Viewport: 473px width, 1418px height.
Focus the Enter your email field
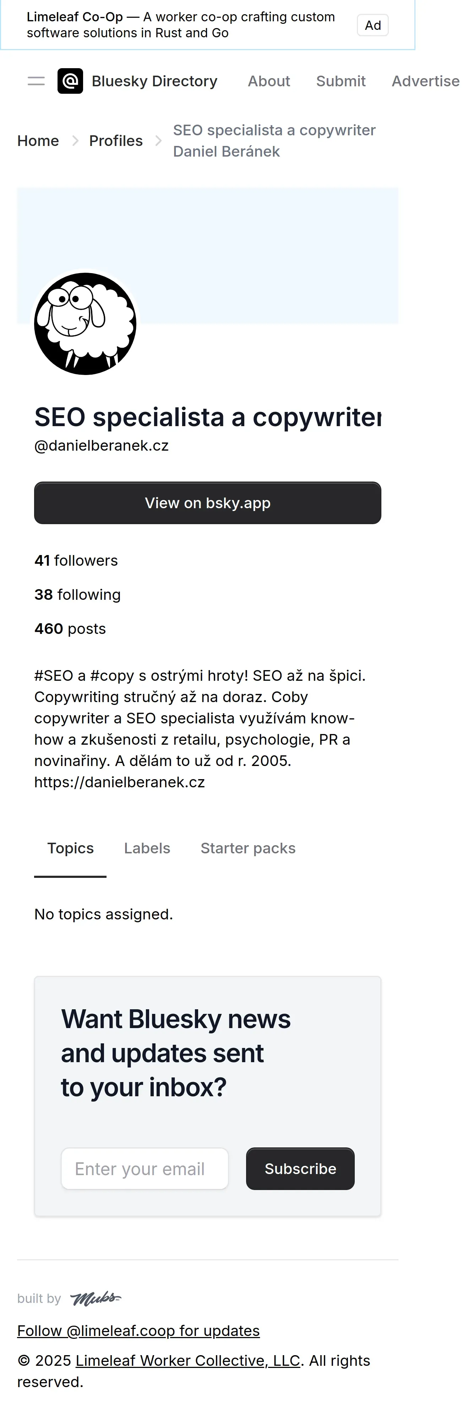click(x=145, y=1169)
